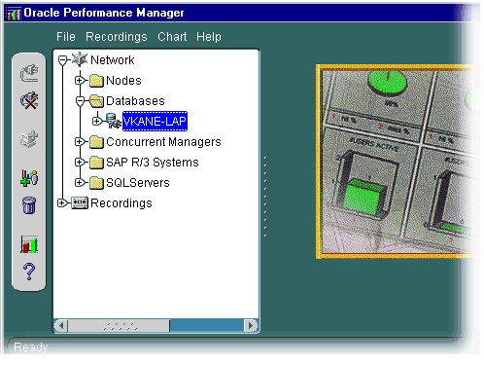Click the disconnect icon with red X
Viewport: 484px width, 365px height.
[x=29, y=100]
